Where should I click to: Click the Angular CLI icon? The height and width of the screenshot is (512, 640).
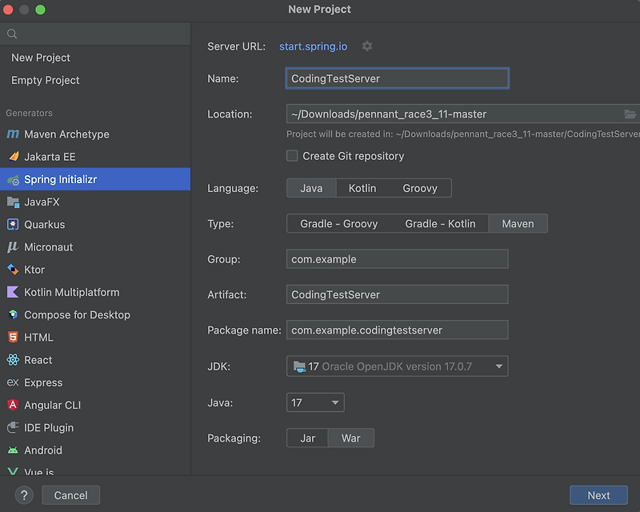pos(13,405)
